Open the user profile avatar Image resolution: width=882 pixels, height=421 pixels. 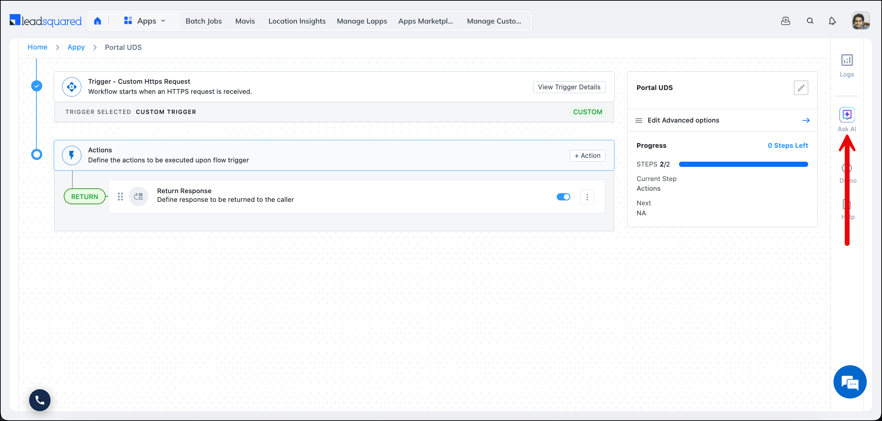[861, 21]
